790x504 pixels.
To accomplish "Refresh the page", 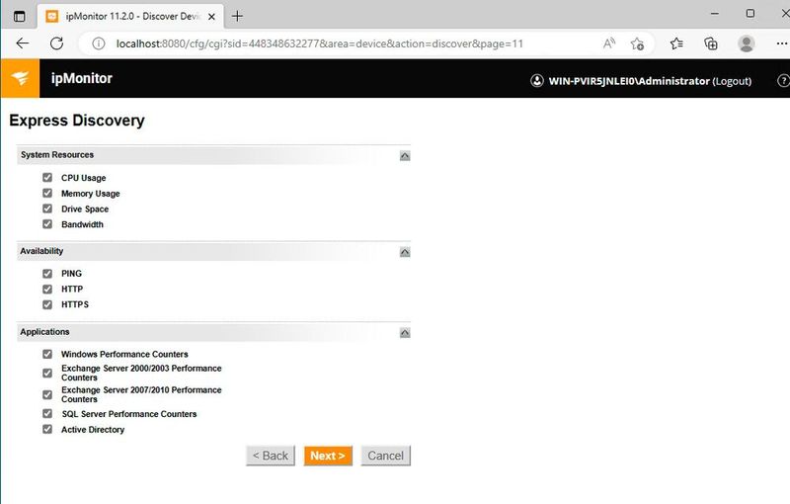I will (x=56, y=43).
